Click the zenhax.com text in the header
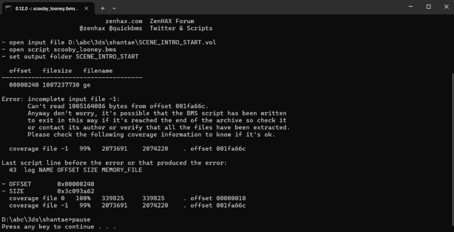Viewport: 454px width, 232px height. pos(123,21)
